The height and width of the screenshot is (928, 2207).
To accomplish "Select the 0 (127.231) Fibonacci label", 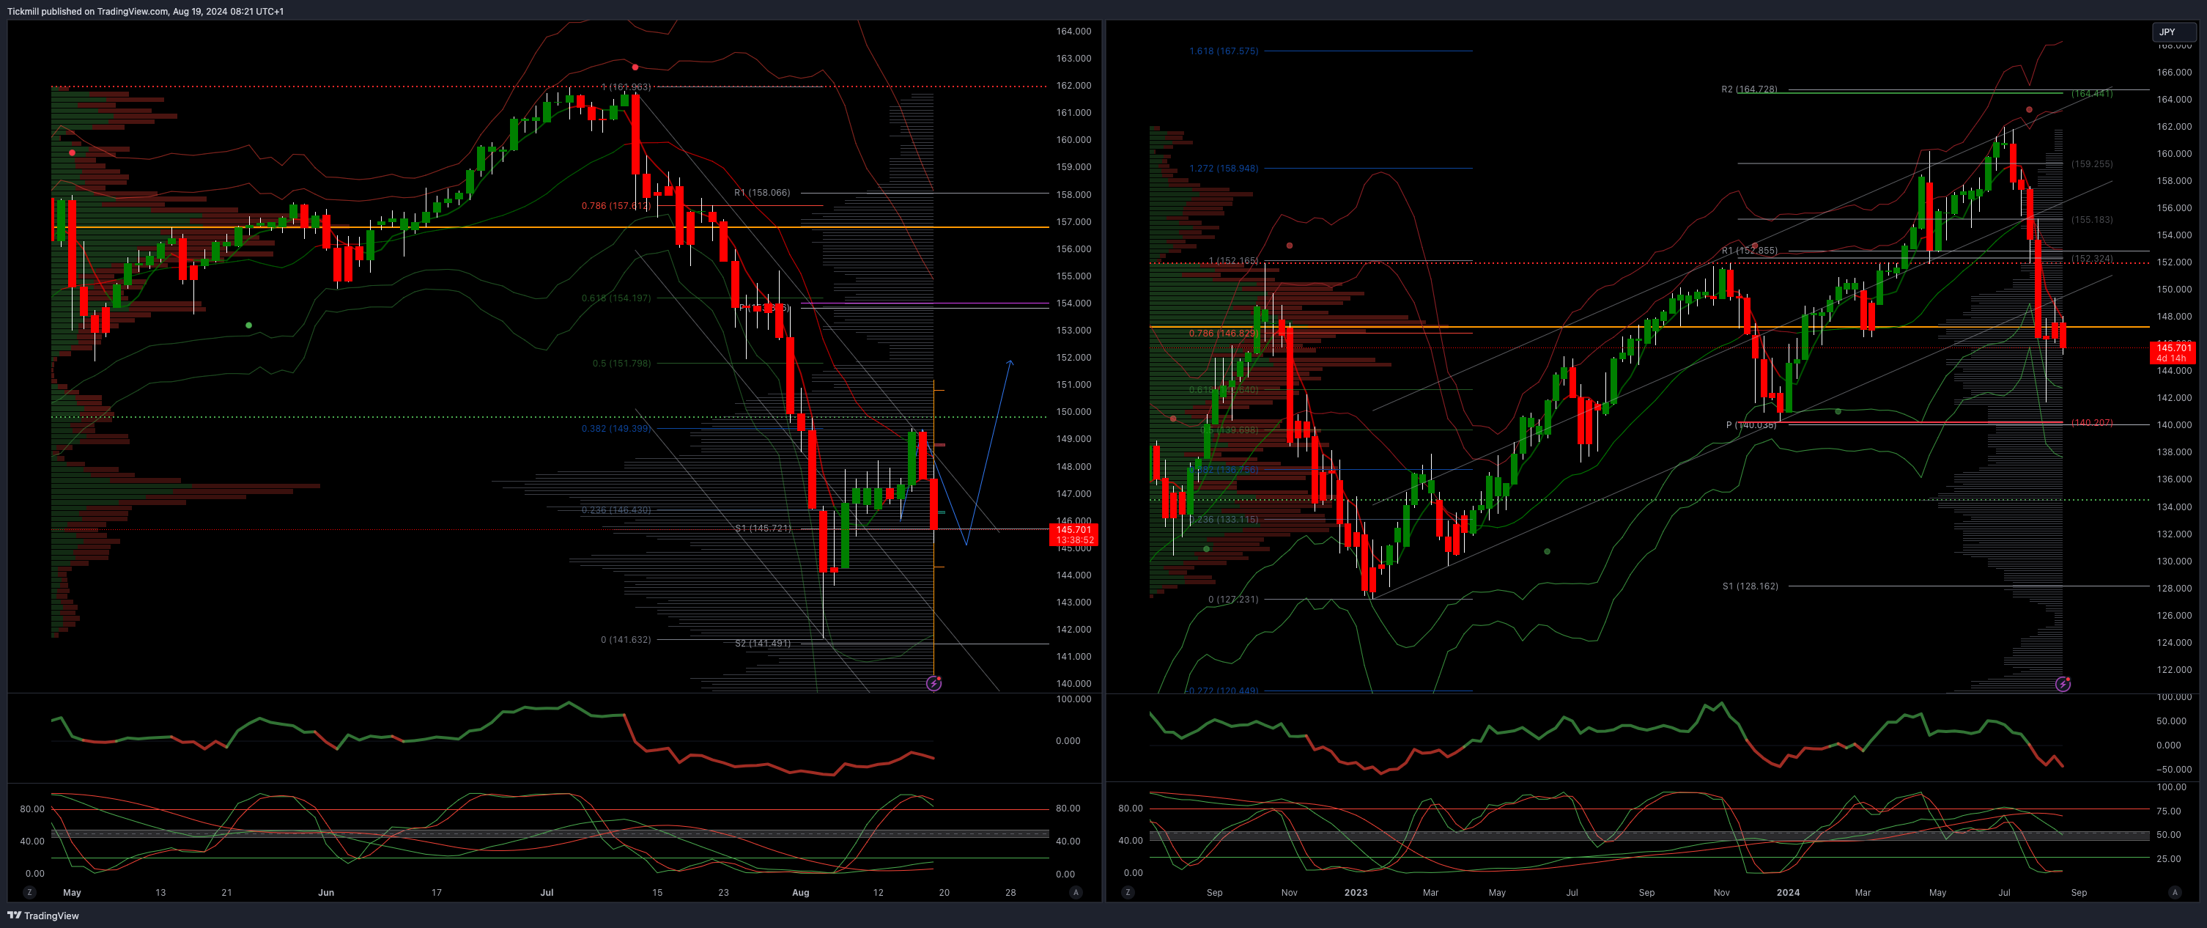I will click(x=1233, y=599).
